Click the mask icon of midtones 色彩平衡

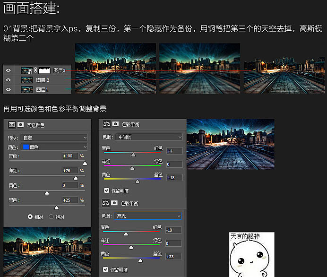pos(115,124)
